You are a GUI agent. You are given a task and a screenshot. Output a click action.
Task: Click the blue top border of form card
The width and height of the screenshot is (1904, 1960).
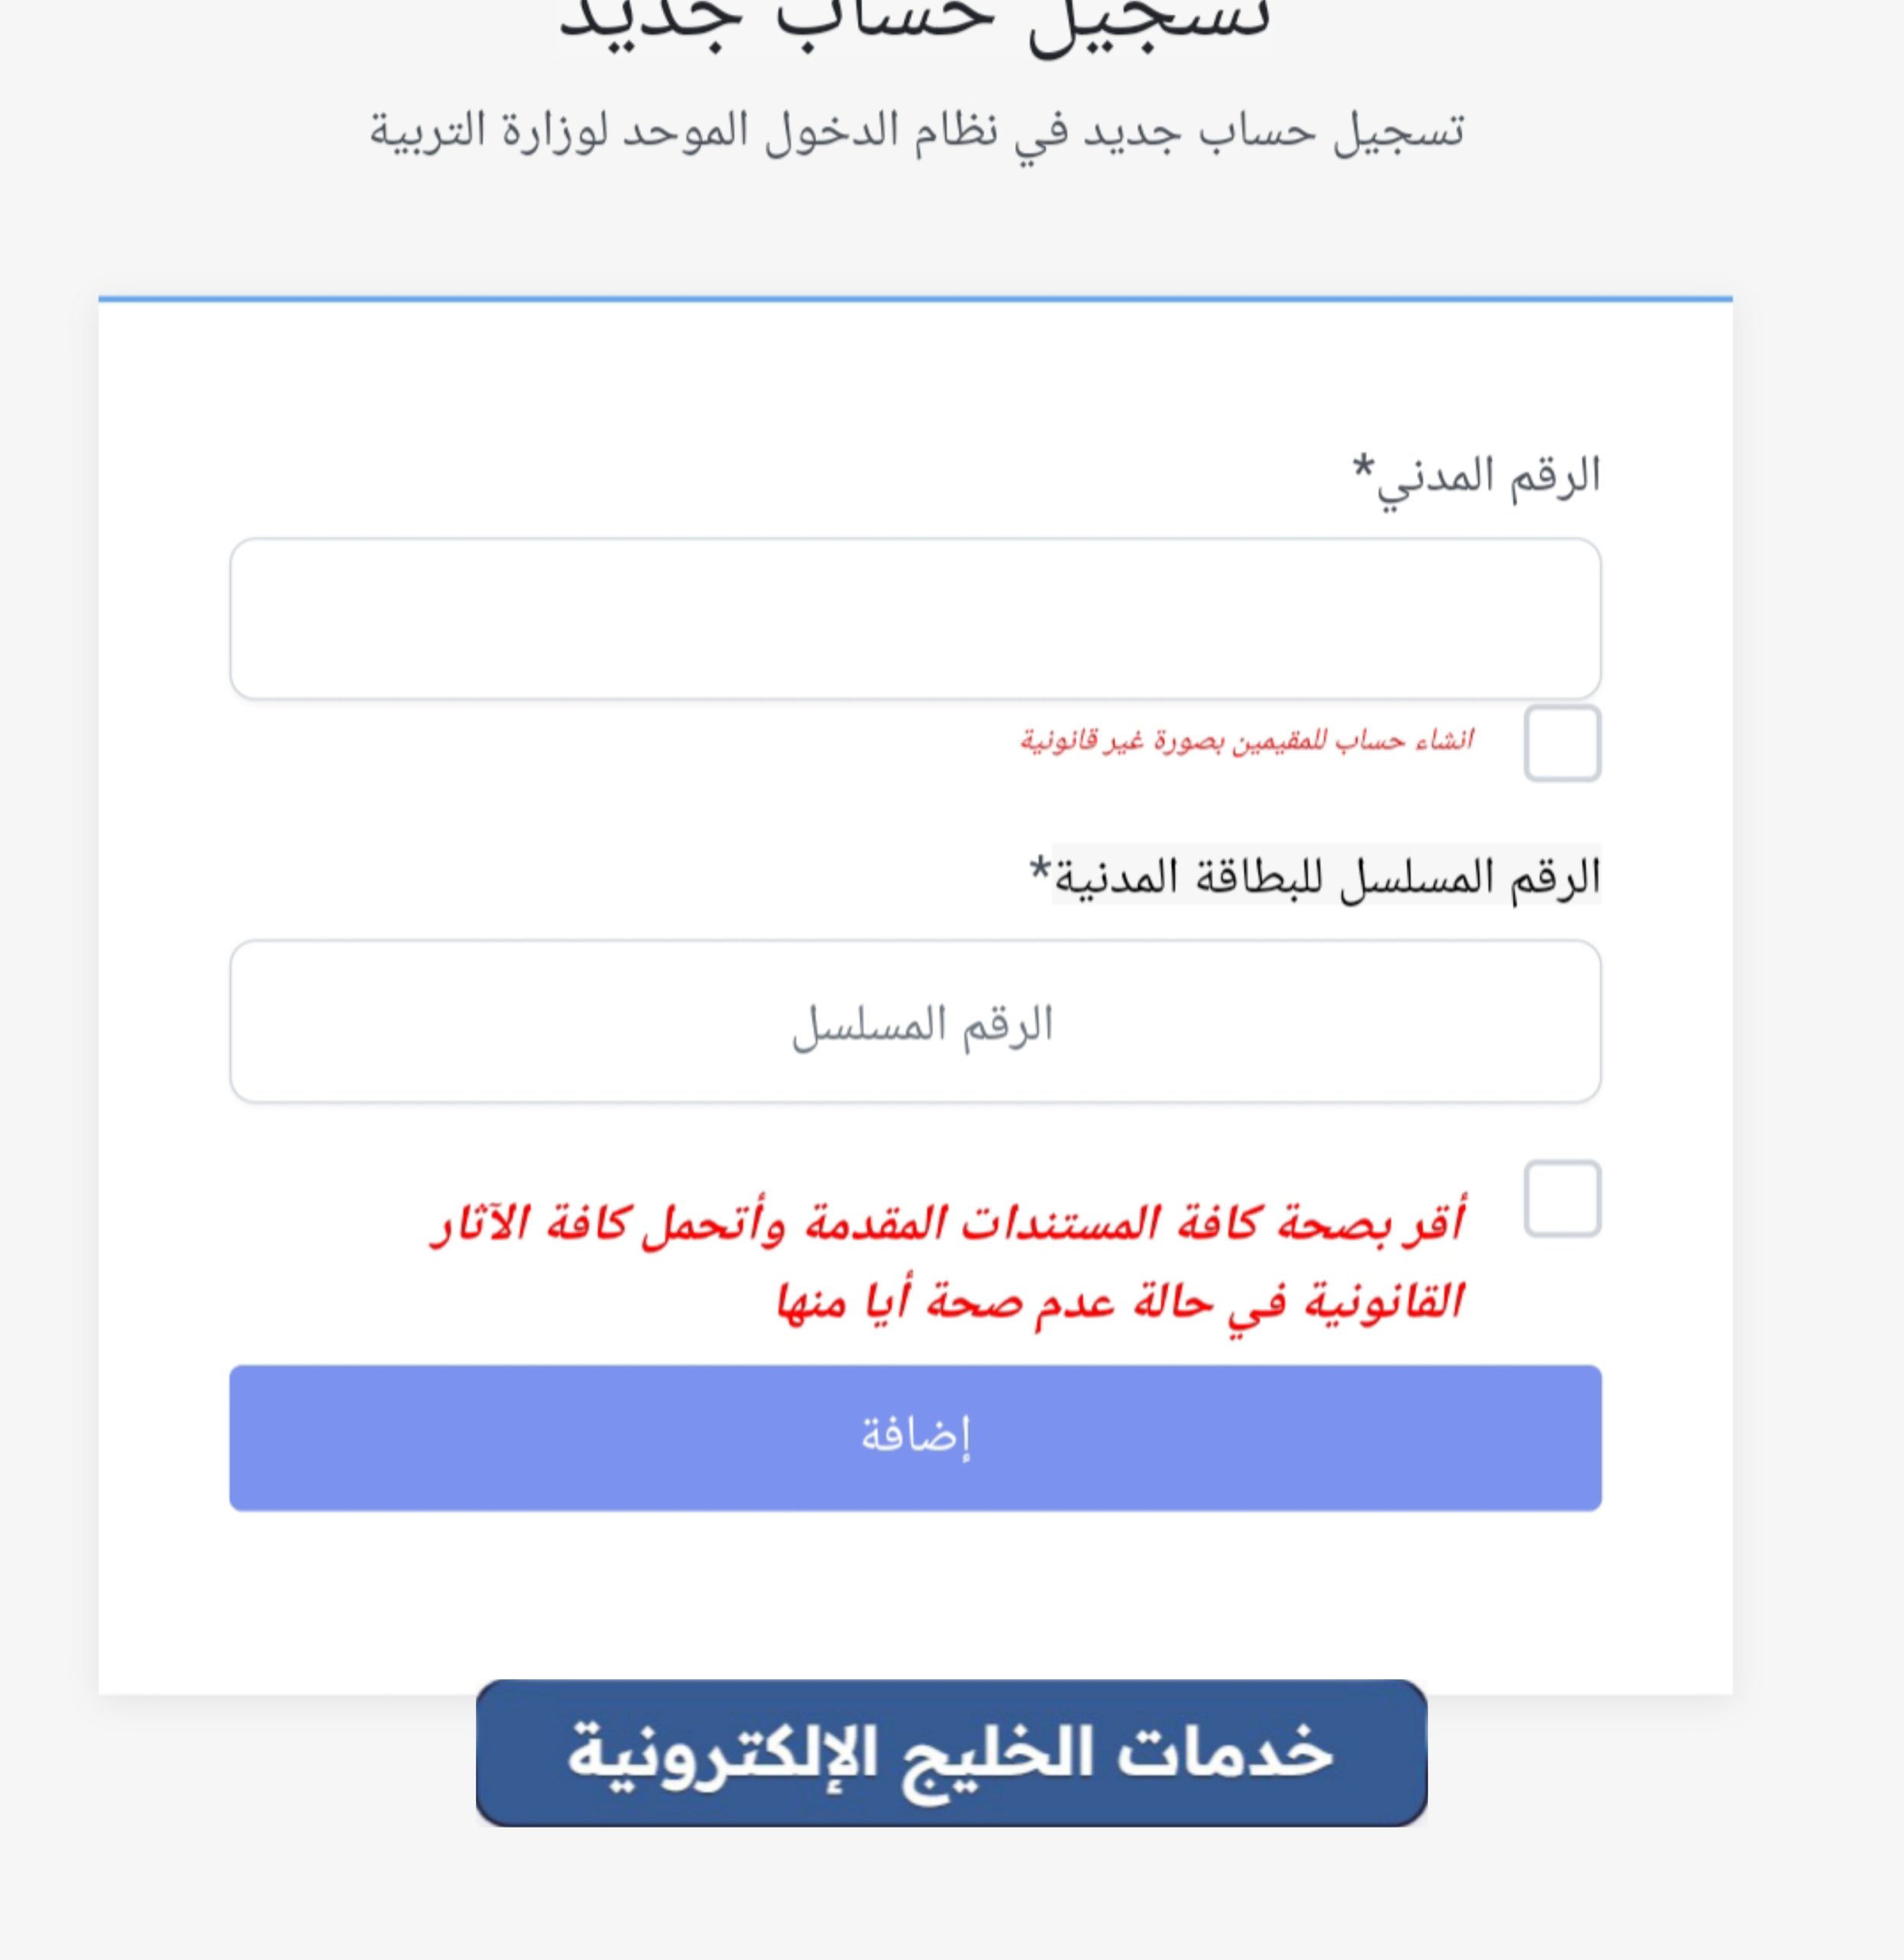tap(915, 298)
